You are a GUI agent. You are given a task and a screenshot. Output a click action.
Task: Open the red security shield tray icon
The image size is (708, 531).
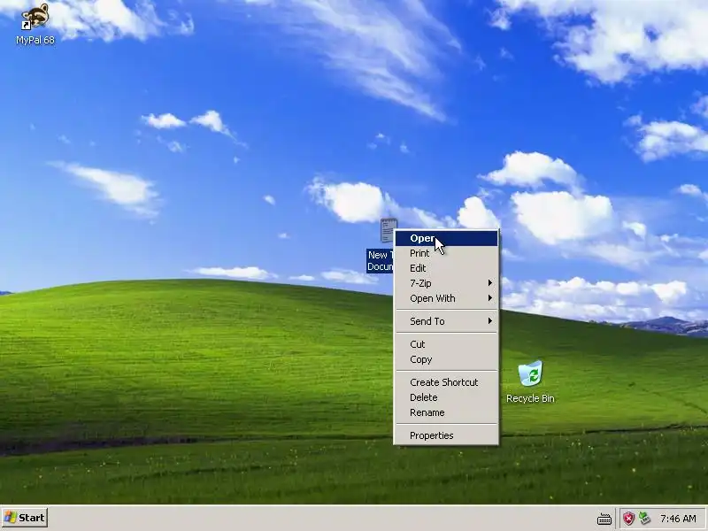[628, 519]
